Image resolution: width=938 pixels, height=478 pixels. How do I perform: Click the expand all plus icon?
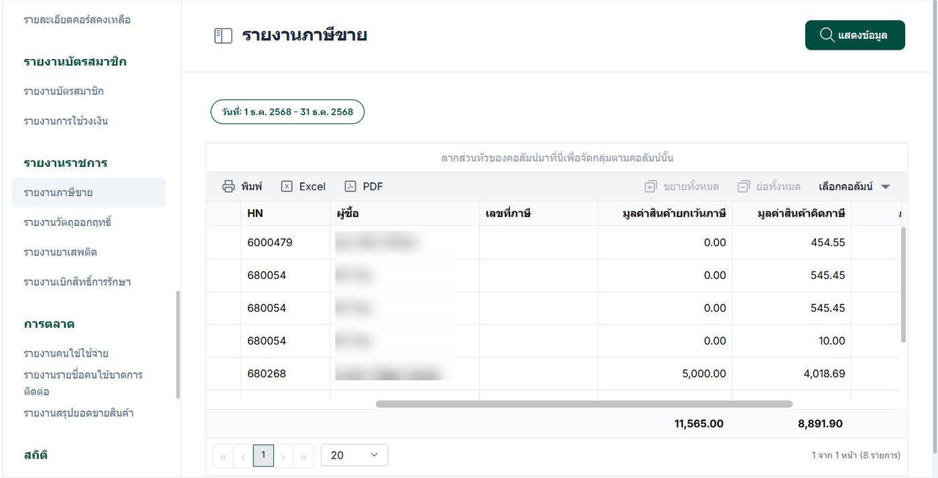651,187
